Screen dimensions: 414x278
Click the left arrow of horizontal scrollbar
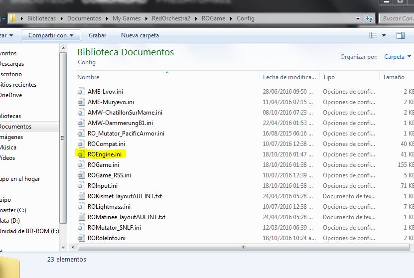(x=73, y=248)
